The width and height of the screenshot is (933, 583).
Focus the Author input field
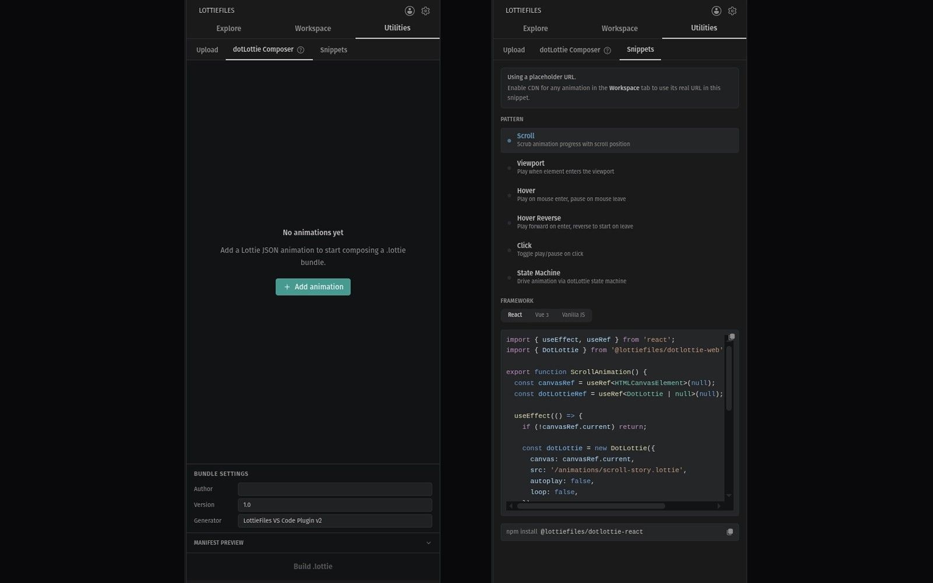click(x=335, y=489)
